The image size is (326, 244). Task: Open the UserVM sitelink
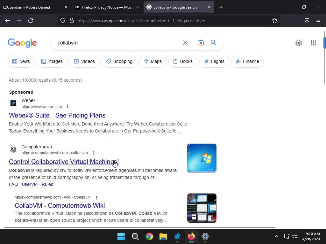(30, 184)
